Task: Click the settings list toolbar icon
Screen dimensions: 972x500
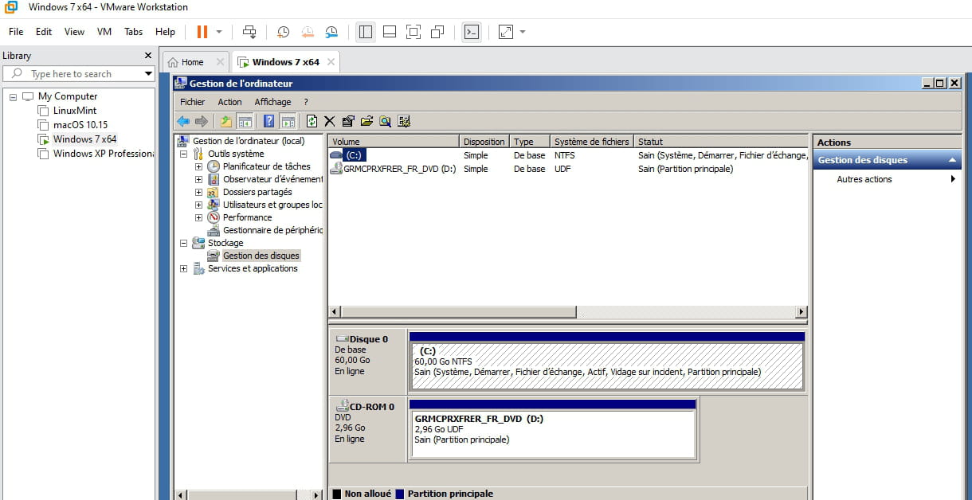Action: tap(404, 121)
